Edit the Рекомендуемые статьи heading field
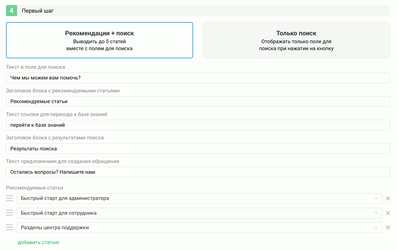 pyautogui.click(x=198, y=101)
